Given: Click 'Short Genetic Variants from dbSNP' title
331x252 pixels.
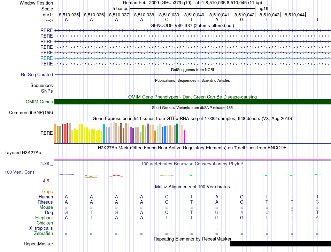Looking at the screenshot, I should tap(192, 108).
